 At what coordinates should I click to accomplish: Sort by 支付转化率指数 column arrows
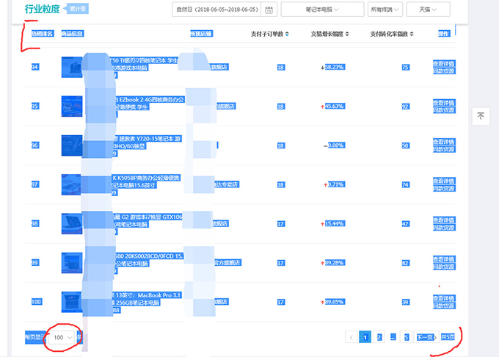click(x=412, y=34)
